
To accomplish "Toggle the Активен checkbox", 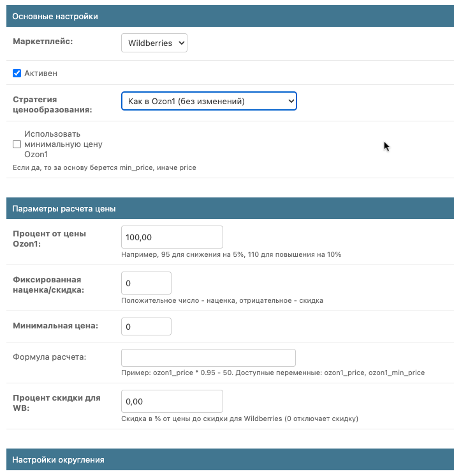I will pyautogui.click(x=17, y=73).
